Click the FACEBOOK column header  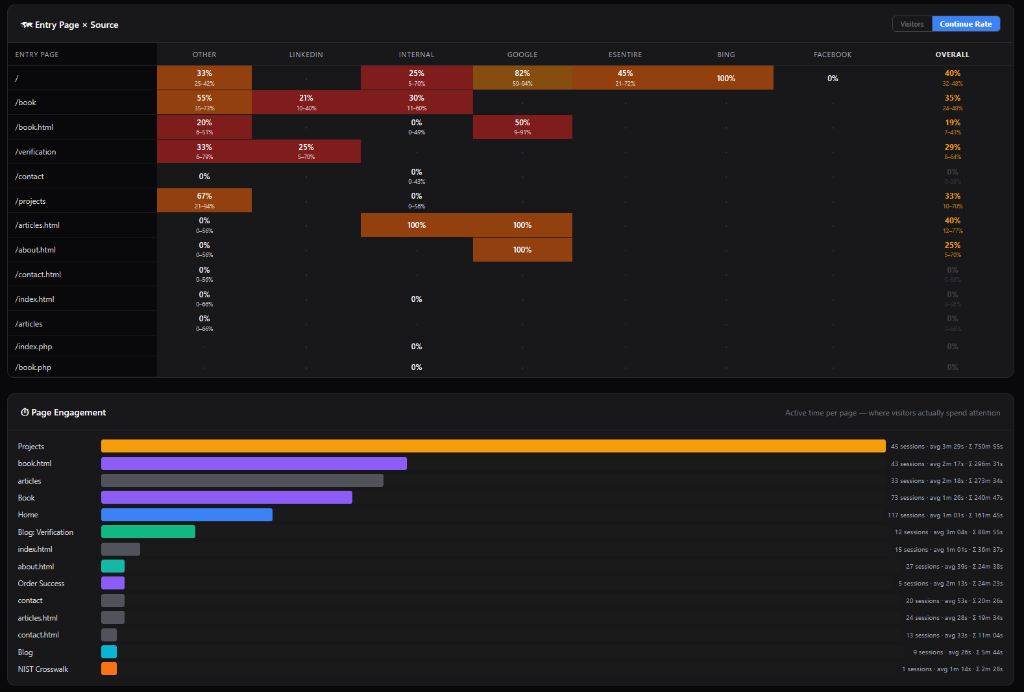point(833,55)
